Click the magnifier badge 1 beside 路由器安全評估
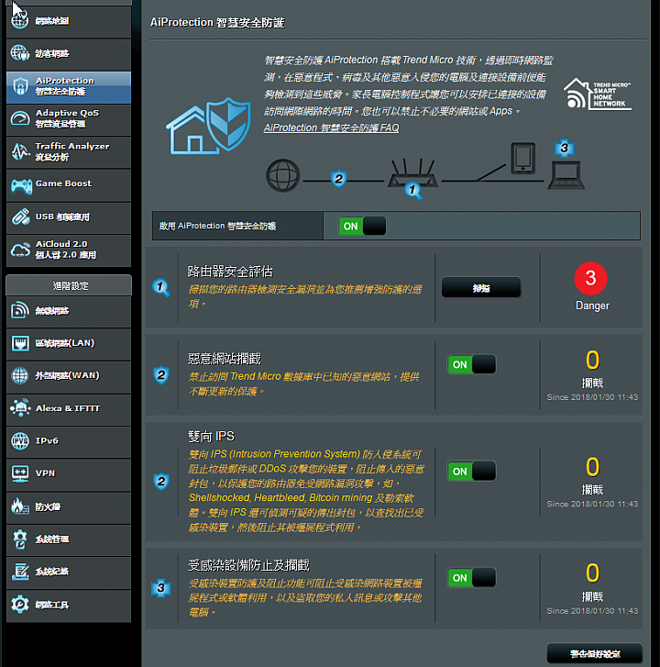 click(161, 287)
